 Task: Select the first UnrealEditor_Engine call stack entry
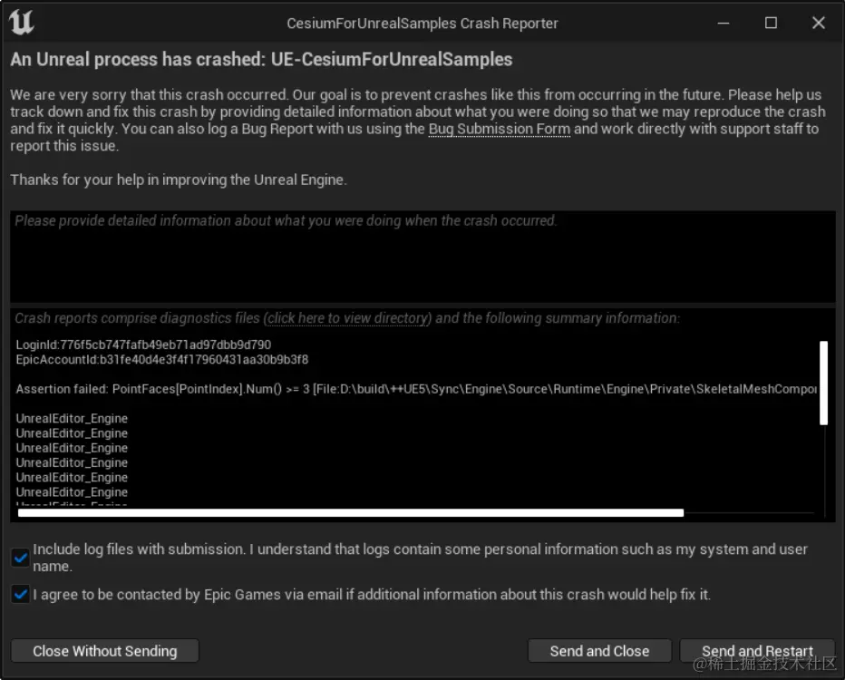coord(72,419)
